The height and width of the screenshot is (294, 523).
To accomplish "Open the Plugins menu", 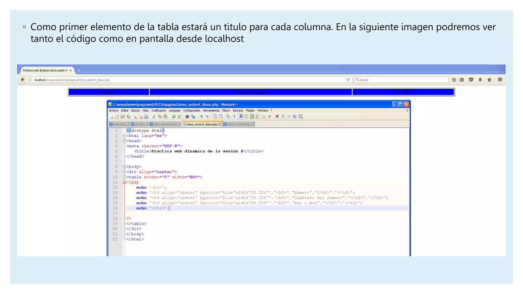I will (x=250, y=111).
